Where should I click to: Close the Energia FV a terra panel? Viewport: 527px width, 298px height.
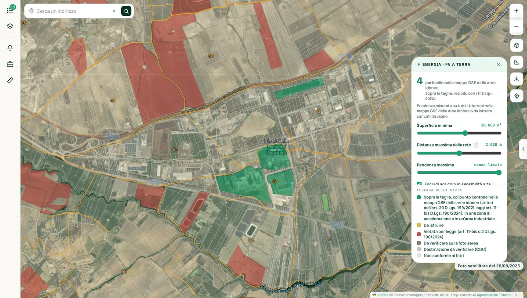(498, 65)
